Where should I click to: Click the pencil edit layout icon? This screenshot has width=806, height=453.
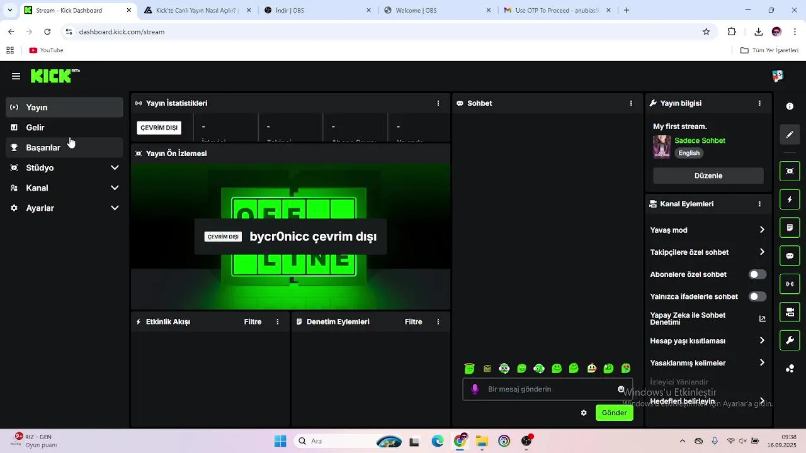[x=790, y=134]
